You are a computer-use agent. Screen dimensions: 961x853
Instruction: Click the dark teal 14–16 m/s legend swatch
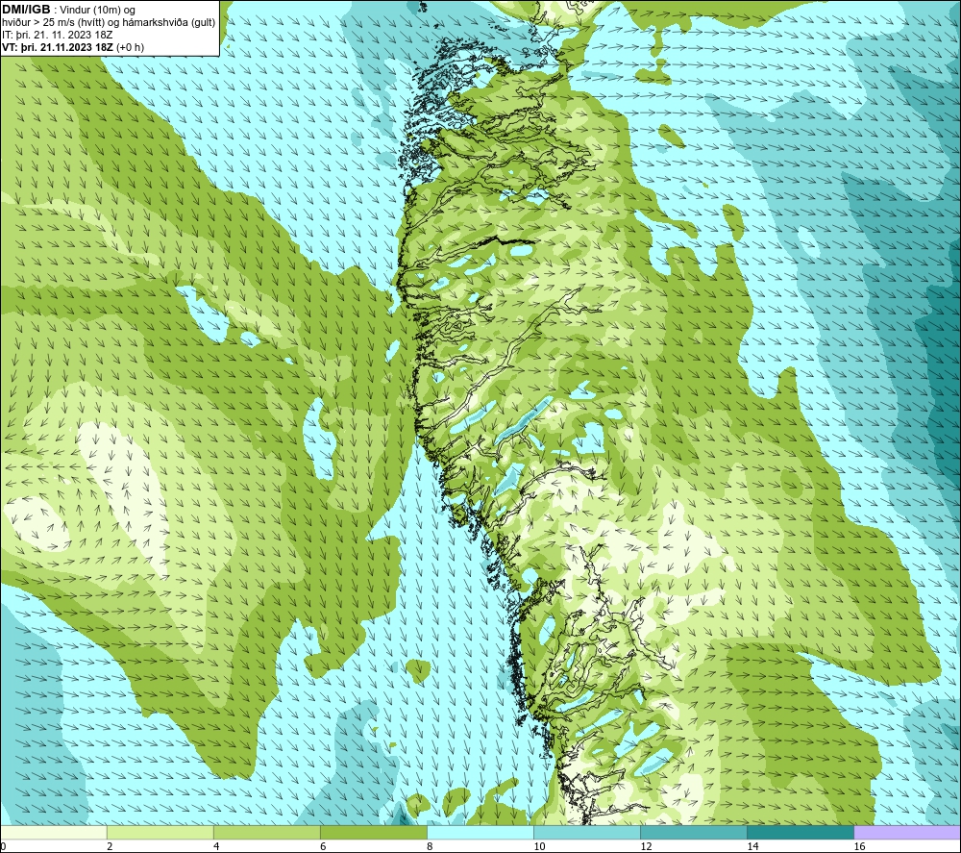[801, 833]
